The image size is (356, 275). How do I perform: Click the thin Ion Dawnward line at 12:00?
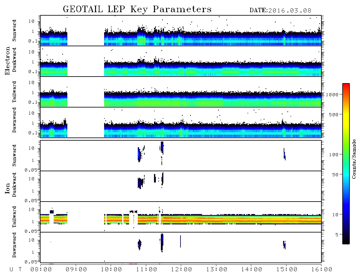click(x=180, y=241)
